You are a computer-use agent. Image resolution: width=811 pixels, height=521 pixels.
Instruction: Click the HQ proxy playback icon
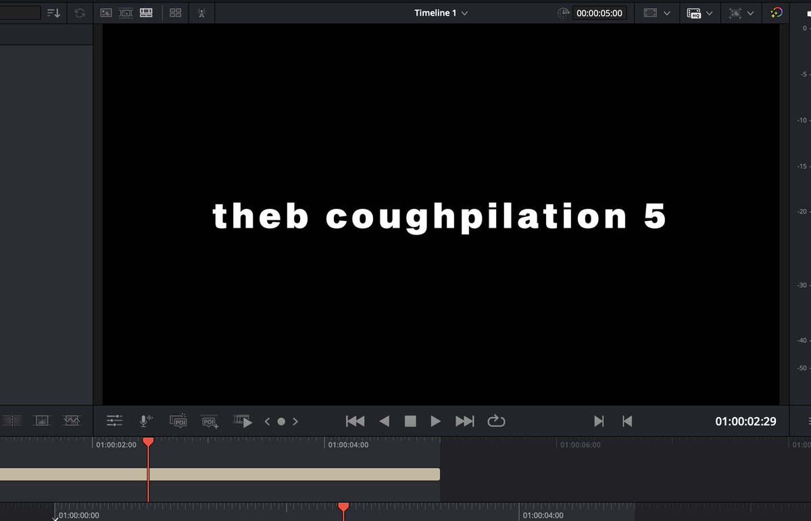(x=693, y=13)
